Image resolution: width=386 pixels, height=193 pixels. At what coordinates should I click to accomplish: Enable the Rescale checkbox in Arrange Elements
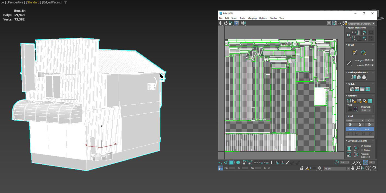(x=362, y=146)
